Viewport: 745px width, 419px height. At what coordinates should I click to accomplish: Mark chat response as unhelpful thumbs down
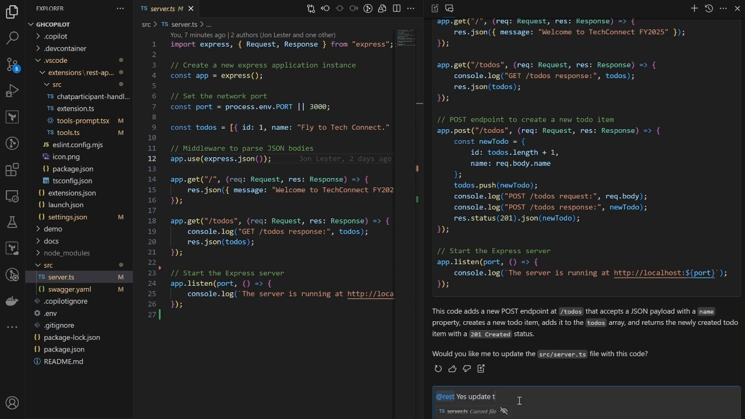467,368
